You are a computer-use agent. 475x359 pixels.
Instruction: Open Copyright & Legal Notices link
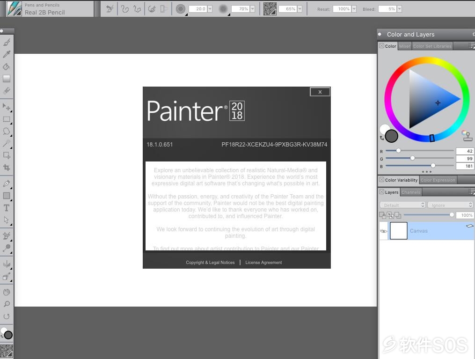(210, 263)
